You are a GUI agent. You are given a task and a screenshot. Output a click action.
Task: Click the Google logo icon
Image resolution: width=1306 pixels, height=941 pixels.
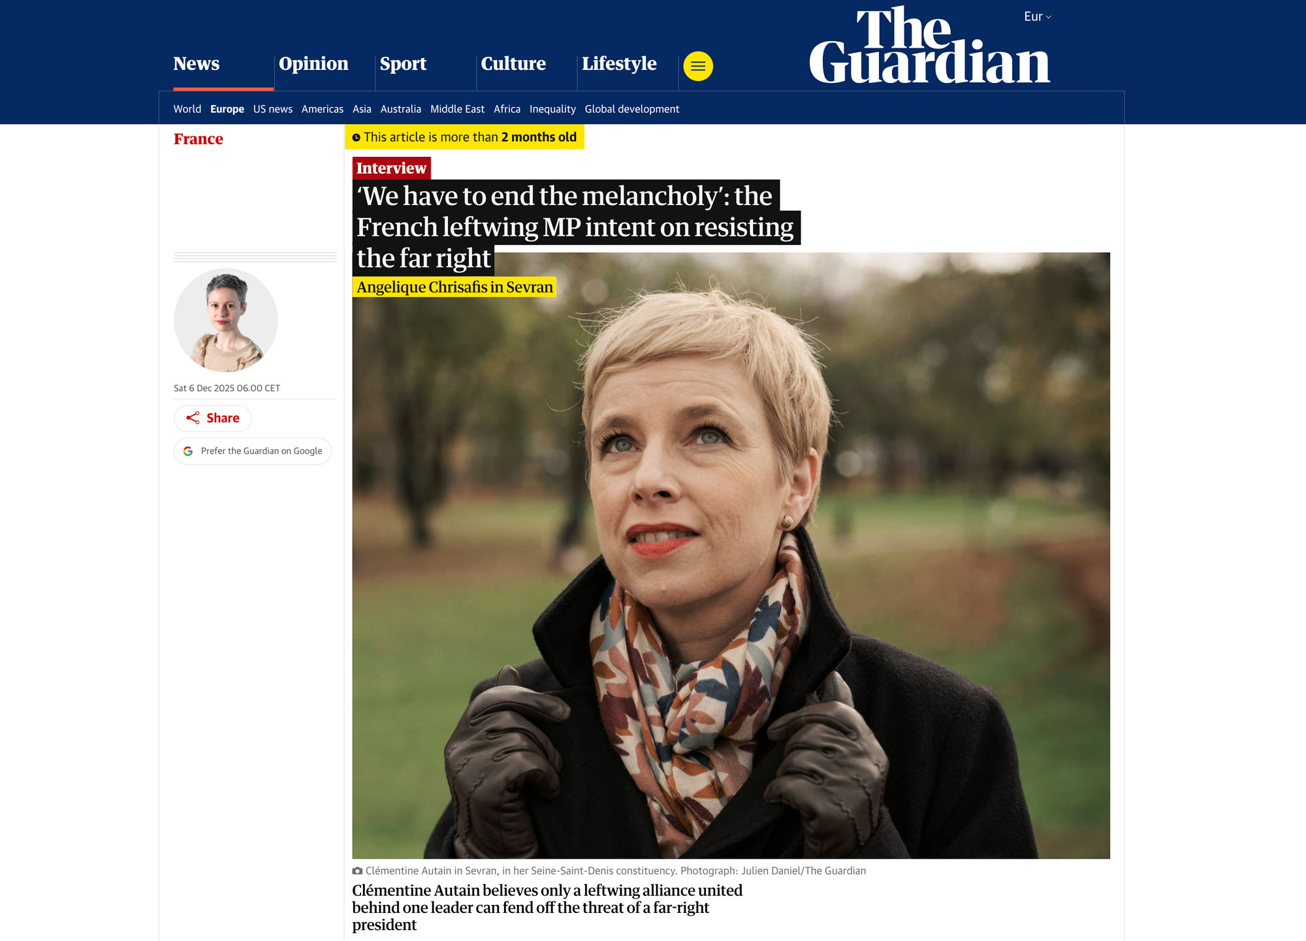pyautogui.click(x=188, y=451)
